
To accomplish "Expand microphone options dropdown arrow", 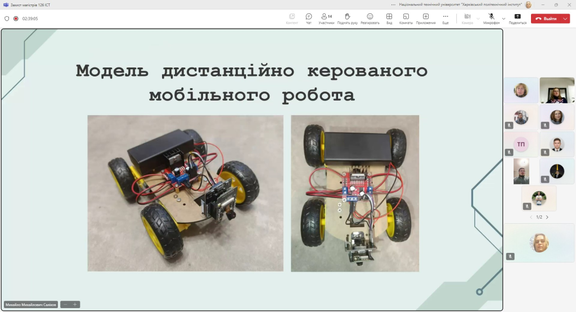I will (x=503, y=19).
